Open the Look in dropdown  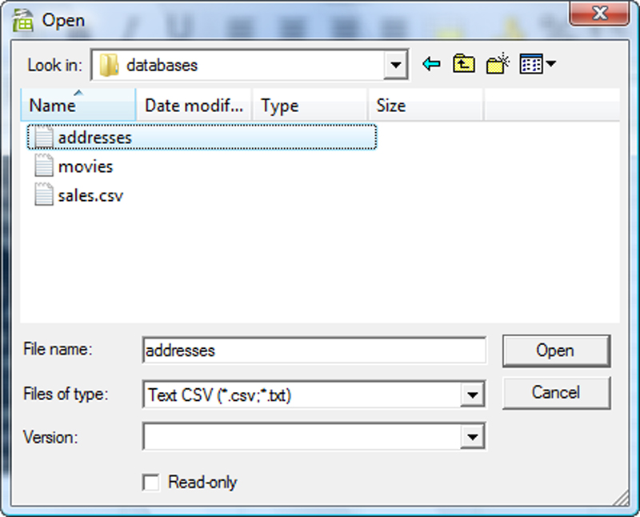[x=395, y=63]
